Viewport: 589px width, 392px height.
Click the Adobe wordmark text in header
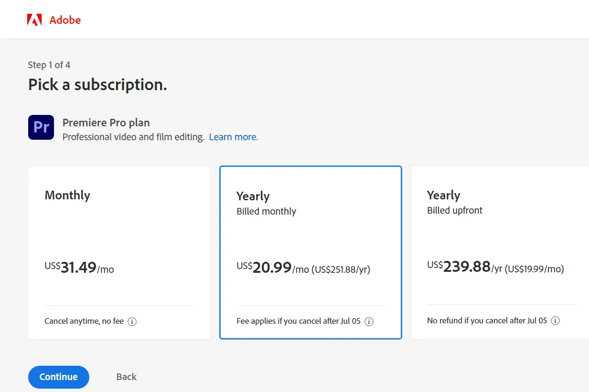(x=65, y=20)
